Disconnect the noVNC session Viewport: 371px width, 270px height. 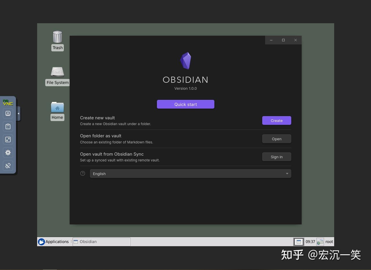click(8, 165)
